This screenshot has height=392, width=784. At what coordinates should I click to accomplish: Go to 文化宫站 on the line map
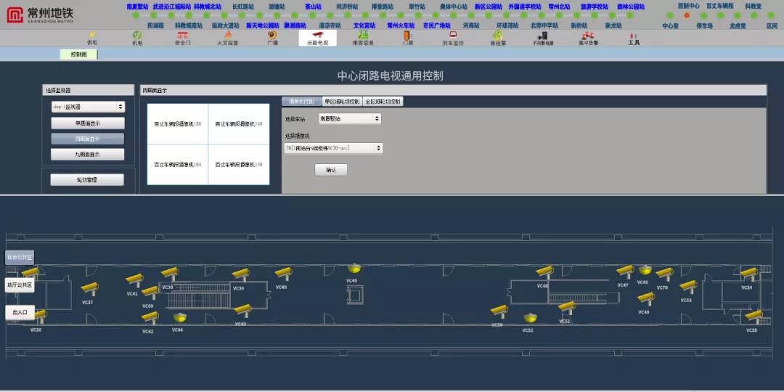(x=364, y=25)
